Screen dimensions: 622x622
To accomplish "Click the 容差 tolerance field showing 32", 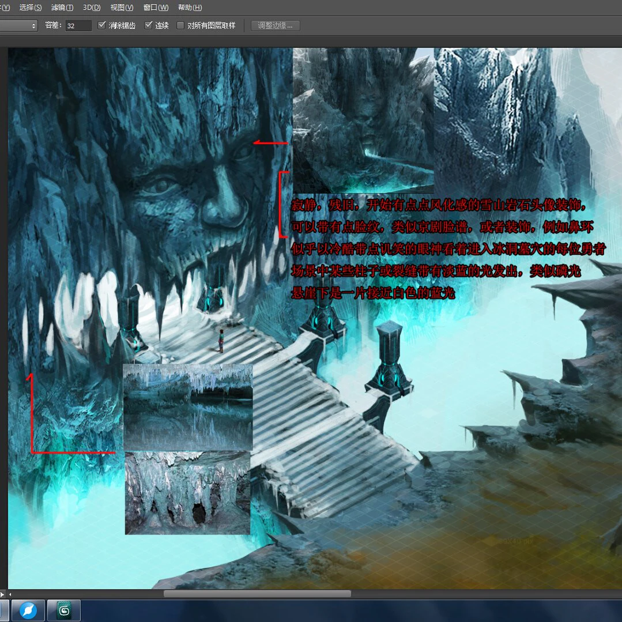I will (78, 26).
